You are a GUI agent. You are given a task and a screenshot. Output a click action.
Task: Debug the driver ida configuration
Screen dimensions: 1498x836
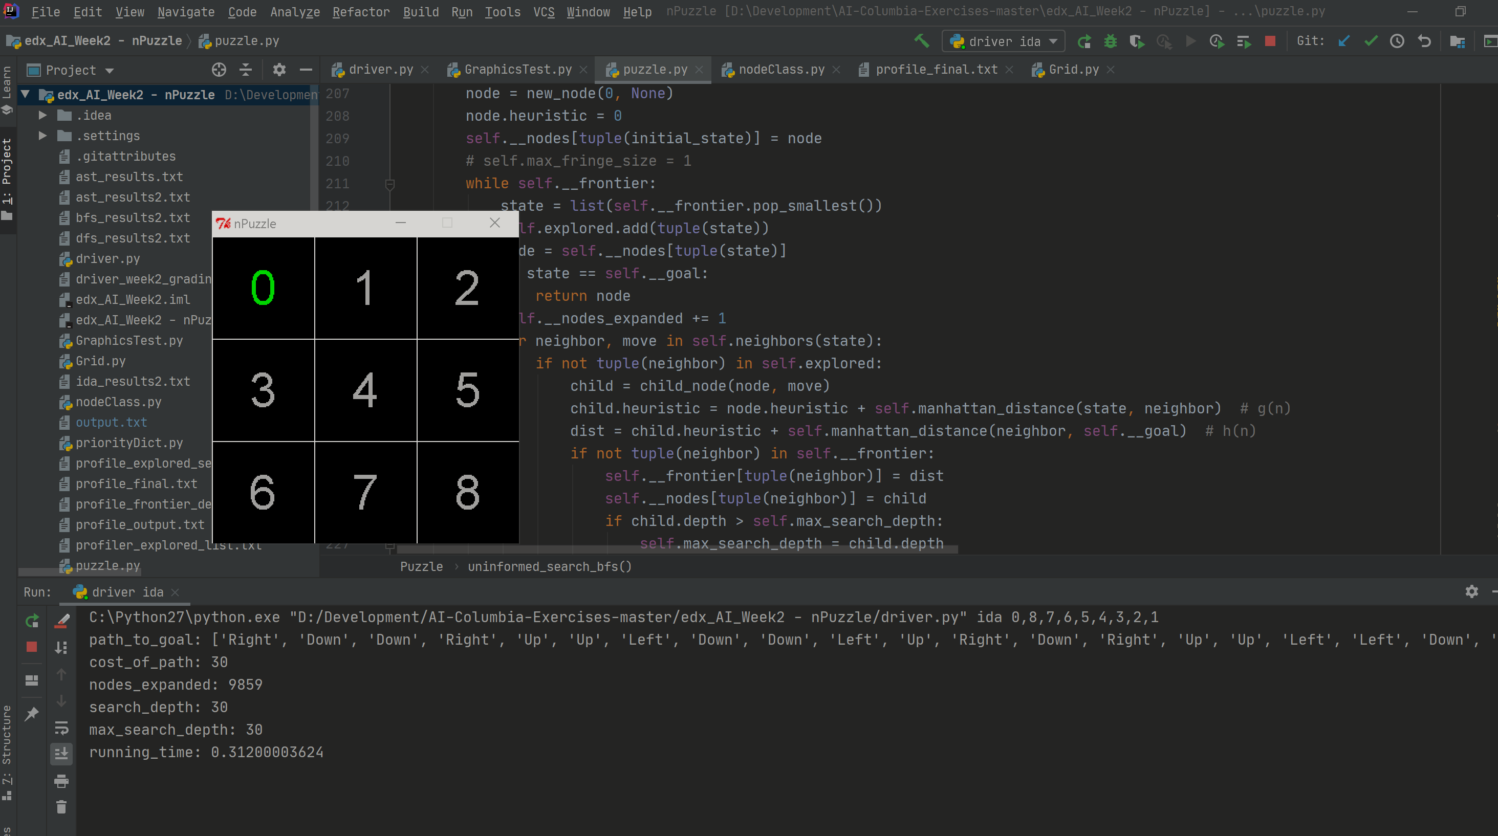coord(1111,41)
